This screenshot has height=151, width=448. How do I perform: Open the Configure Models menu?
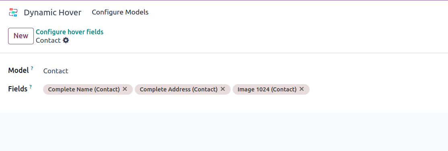click(x=120, y=12)
